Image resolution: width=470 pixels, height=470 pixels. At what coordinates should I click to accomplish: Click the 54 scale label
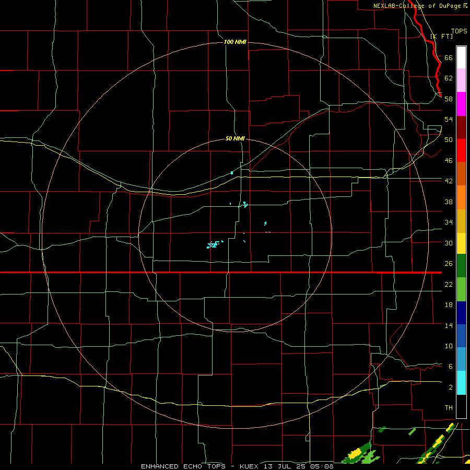(449, 119)
